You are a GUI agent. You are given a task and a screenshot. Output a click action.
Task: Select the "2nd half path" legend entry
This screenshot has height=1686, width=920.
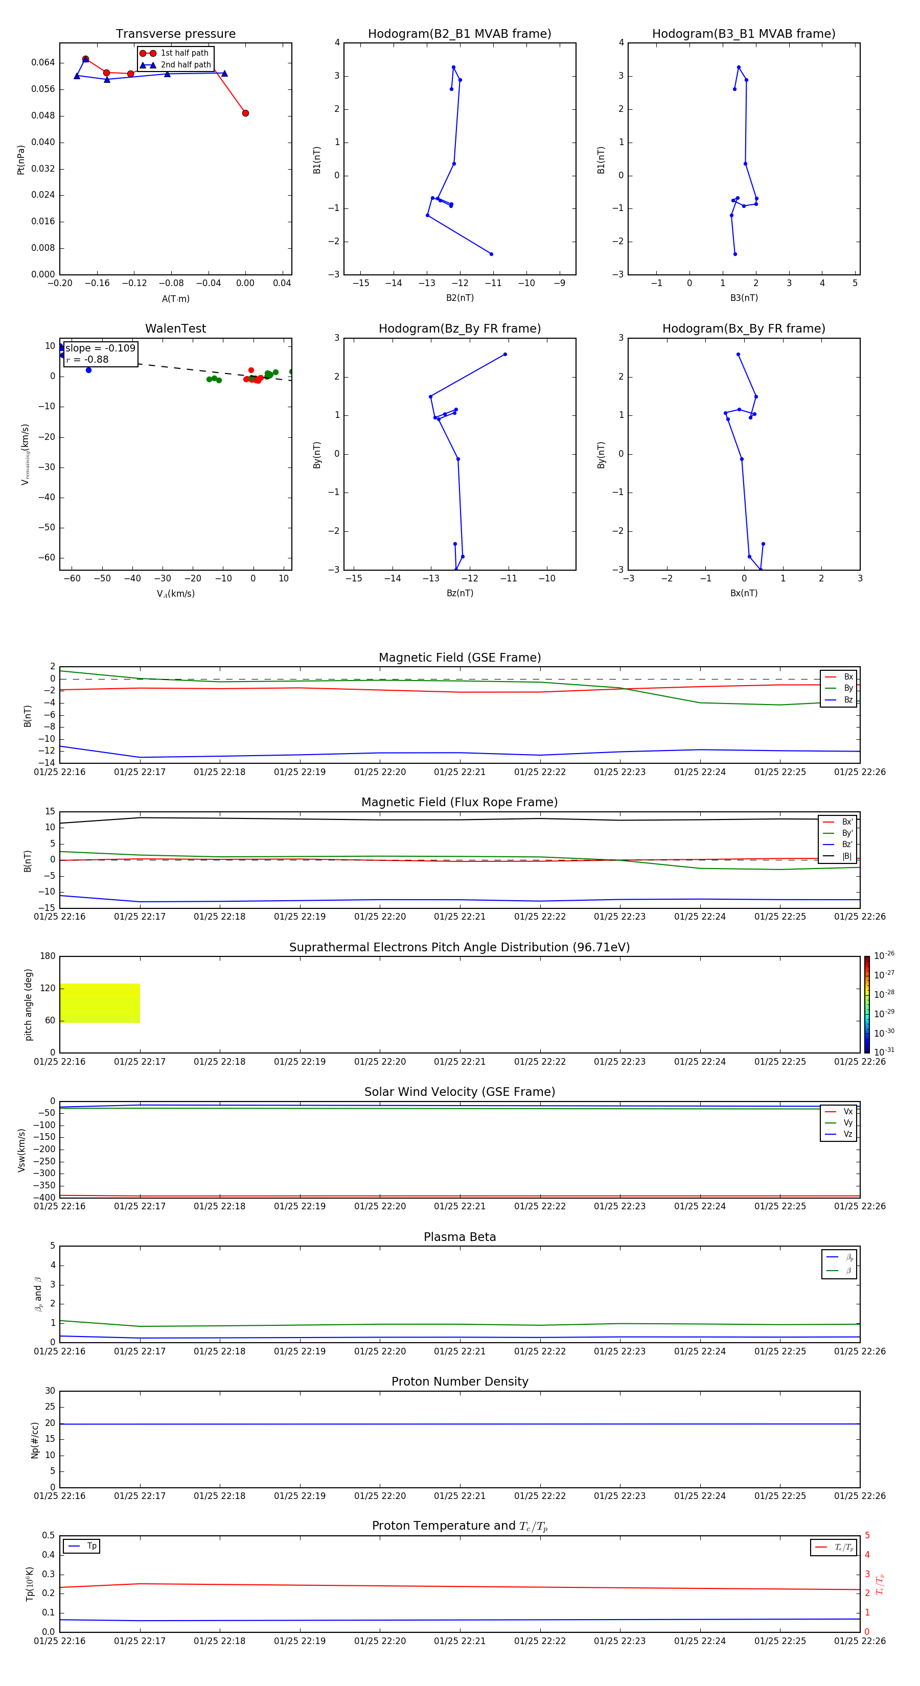[175, 65]
